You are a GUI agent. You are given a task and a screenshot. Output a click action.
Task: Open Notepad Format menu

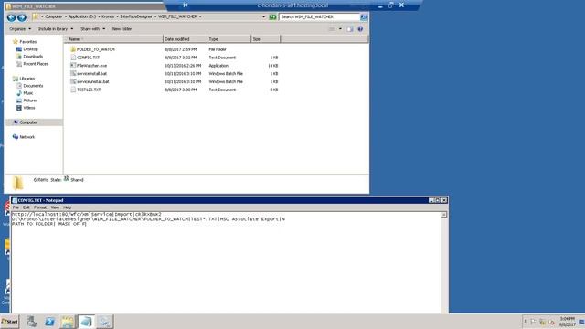[40, 207]
